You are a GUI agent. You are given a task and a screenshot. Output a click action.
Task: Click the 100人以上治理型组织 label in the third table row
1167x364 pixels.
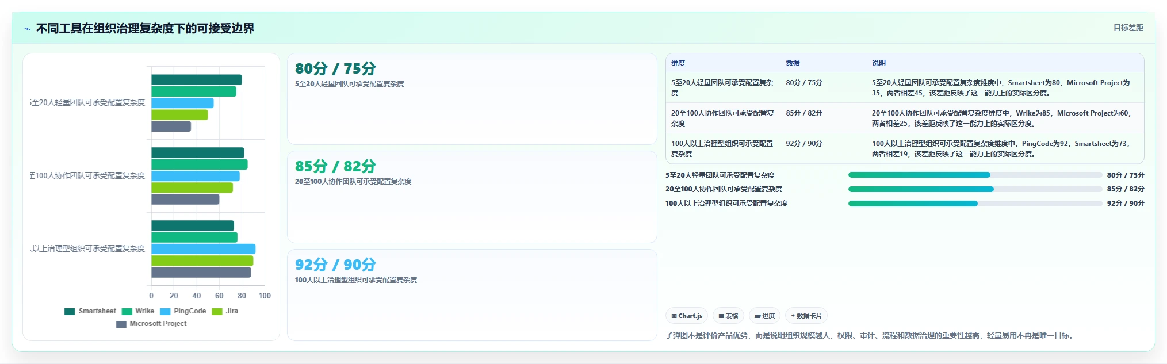tap(722, 149)
